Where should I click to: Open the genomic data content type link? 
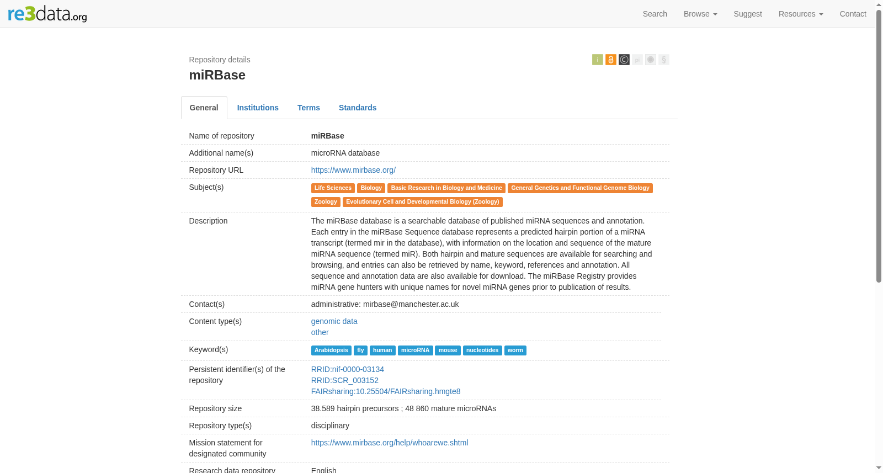(334, 321)
